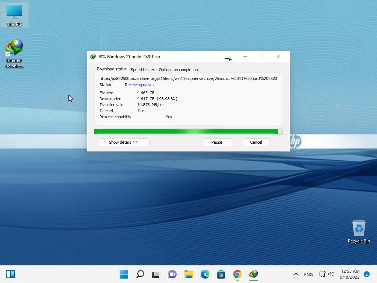Open the clock and date flyout

(x=350, y=274)
